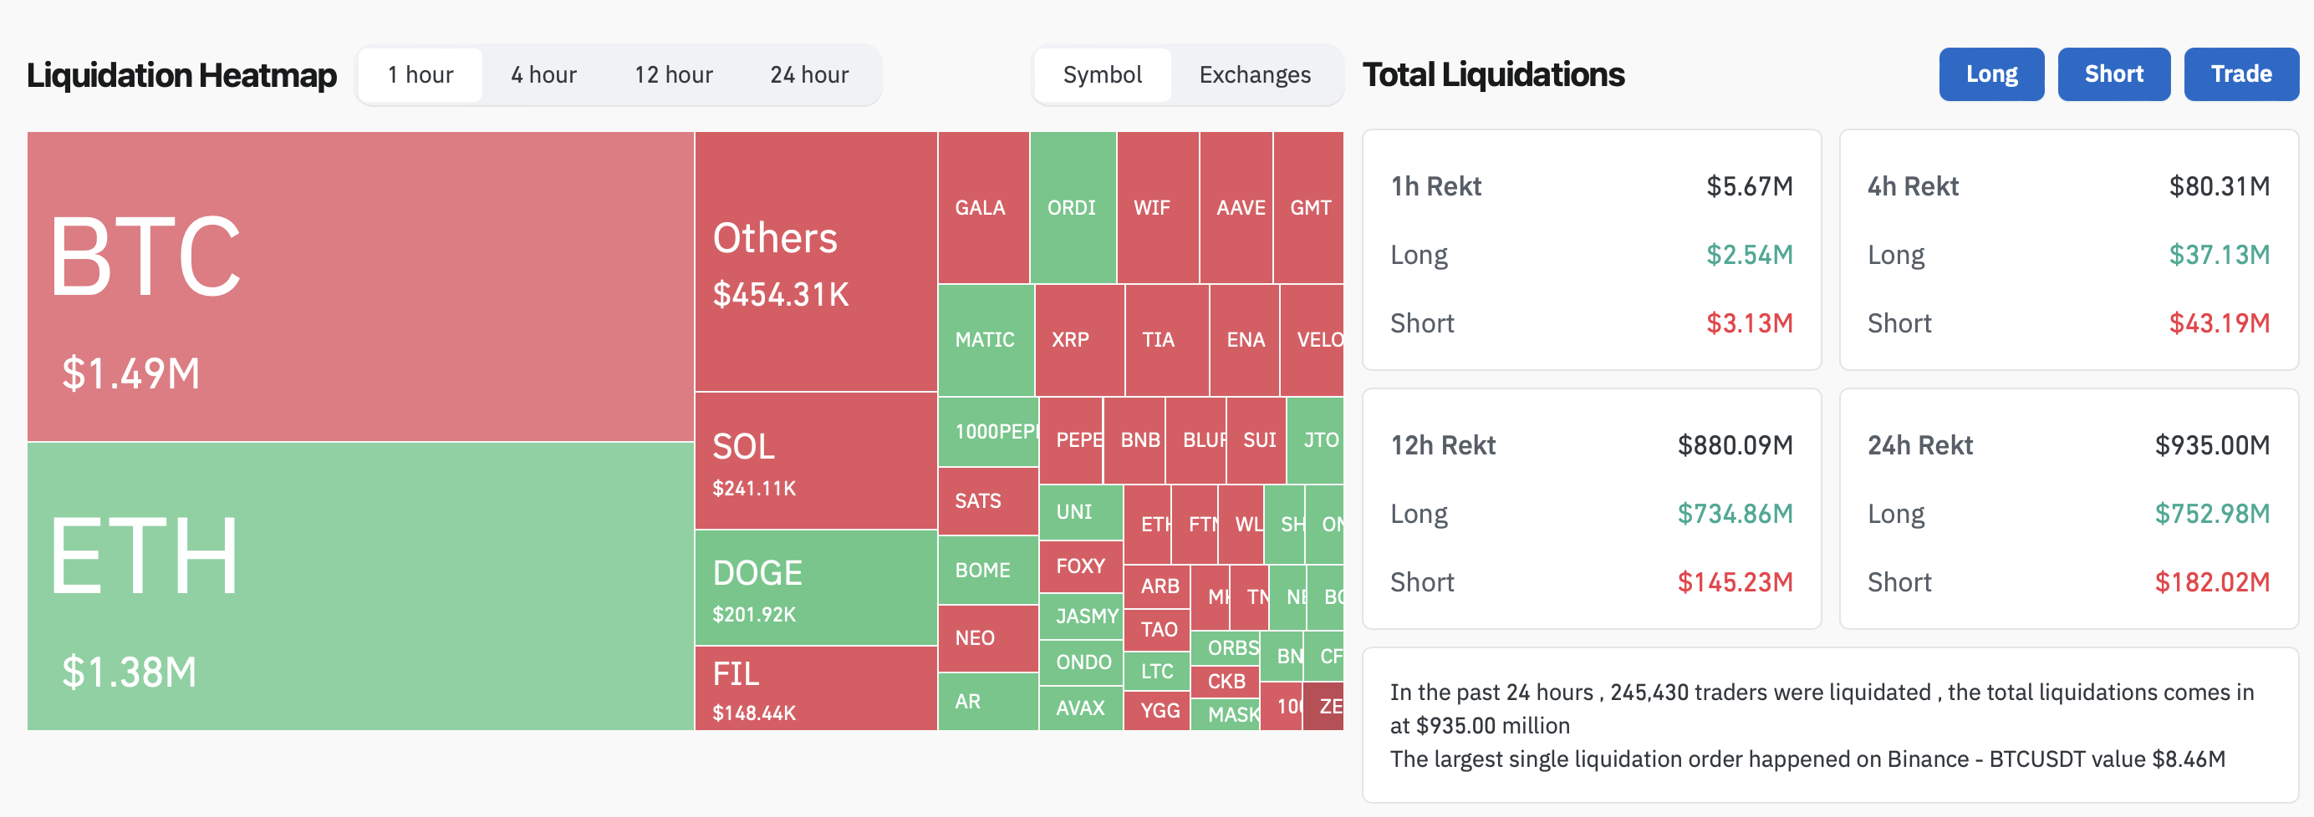Click the blue Short button
The image size is (2314, 817).
point(2113,74)
